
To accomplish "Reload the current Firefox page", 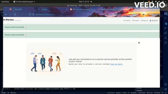I will coord(15,15).
